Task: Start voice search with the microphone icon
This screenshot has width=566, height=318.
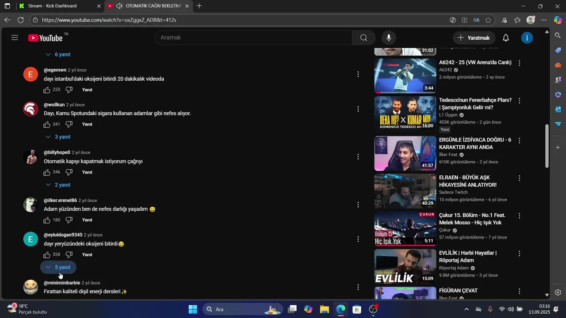Action: [389, 38]
